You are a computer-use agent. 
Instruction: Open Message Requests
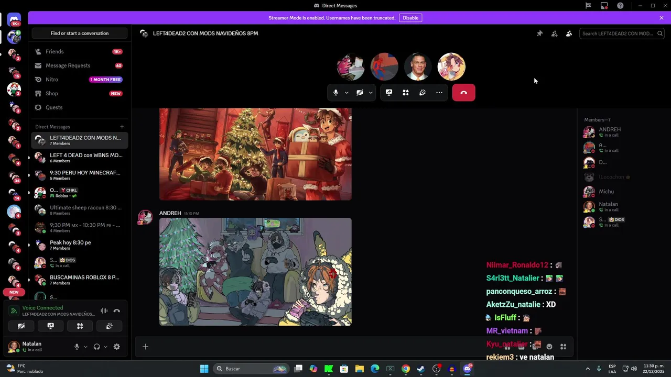[x=80, y=65]
